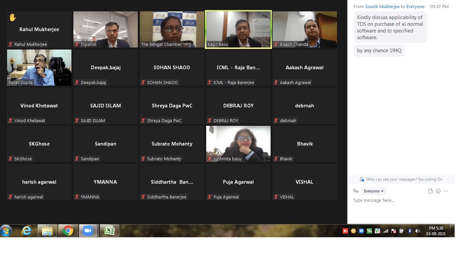Click the muted mic icon beside Puja Agarwal label
The height and width of the screenshot is (257, 458).
[x=210, y=197]
